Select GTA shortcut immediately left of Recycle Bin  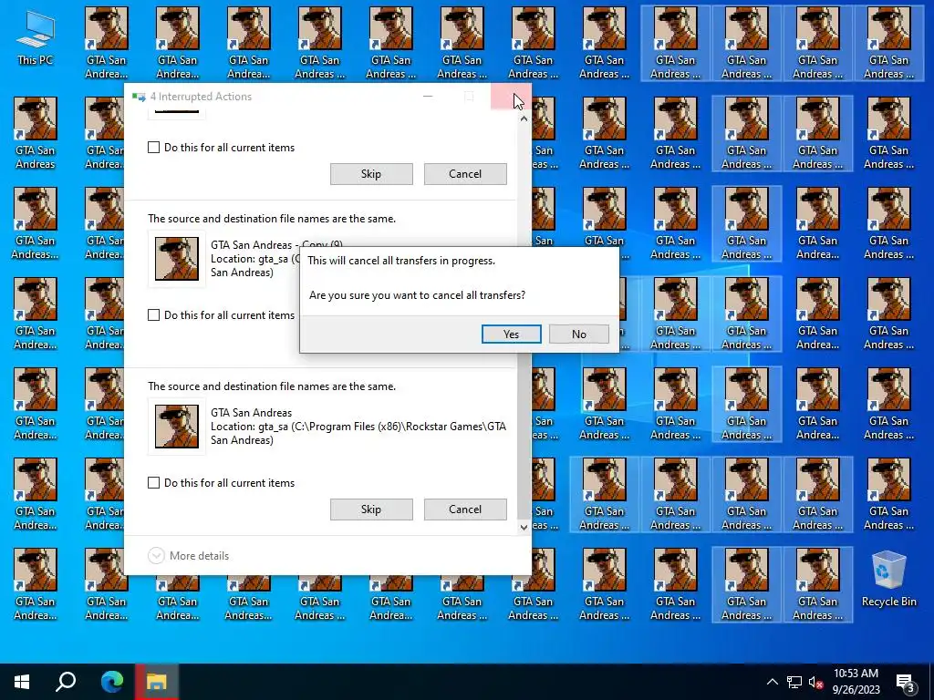[x=818, y=584]
